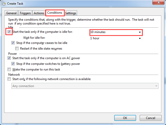Viewport: 166px width, 125px height.
Task: Click the Cancel button
Action: (x=151, y=118)
